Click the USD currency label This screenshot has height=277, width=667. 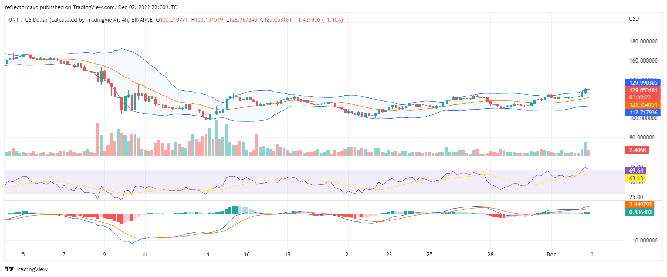tap(634, 19)
